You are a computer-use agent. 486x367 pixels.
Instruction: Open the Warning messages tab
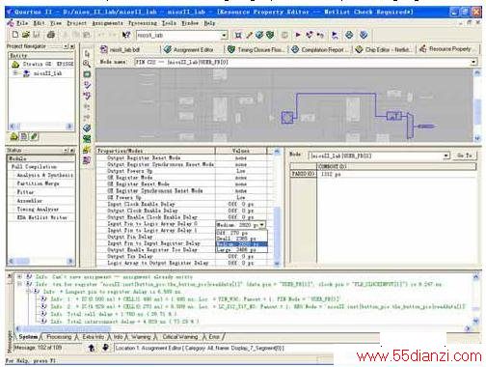[141, 337]
